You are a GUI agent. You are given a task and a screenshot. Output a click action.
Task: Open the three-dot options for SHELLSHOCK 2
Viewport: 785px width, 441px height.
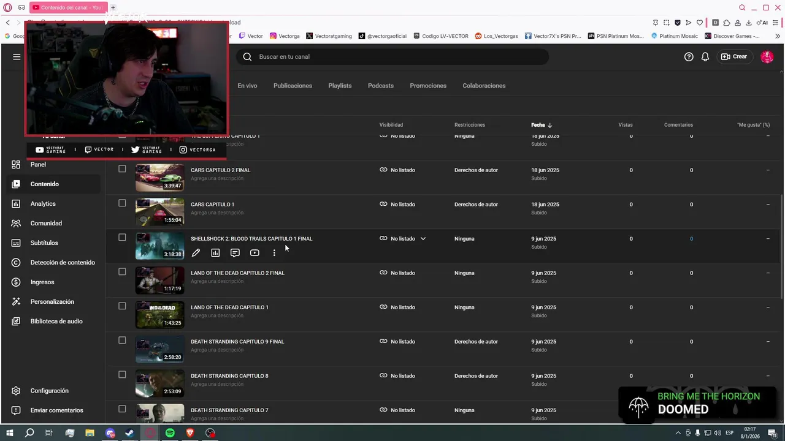pyautogui.click(x=274, y=252)
